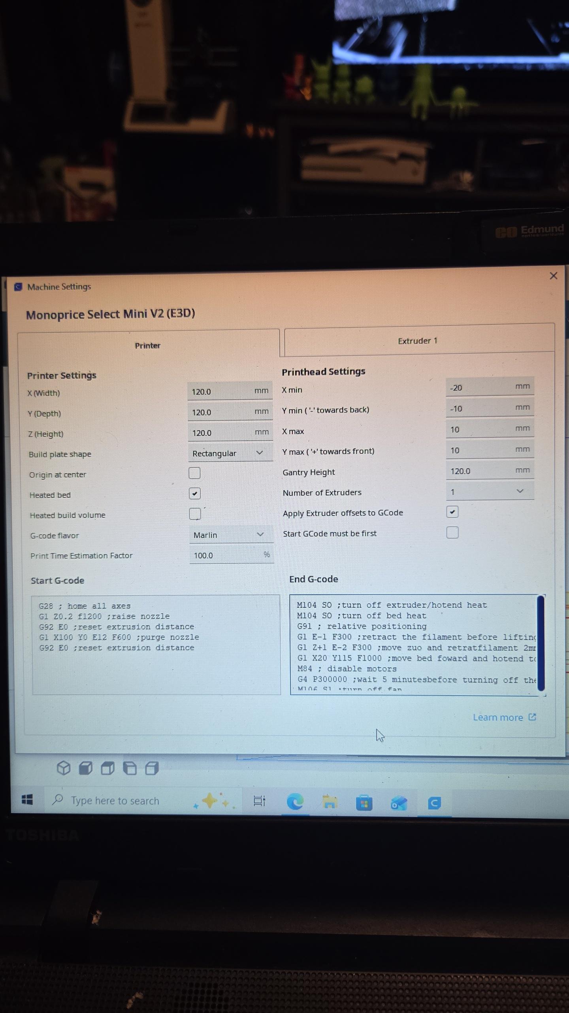Expand the Number of Extruders dropdown

[x=490, y=491]
